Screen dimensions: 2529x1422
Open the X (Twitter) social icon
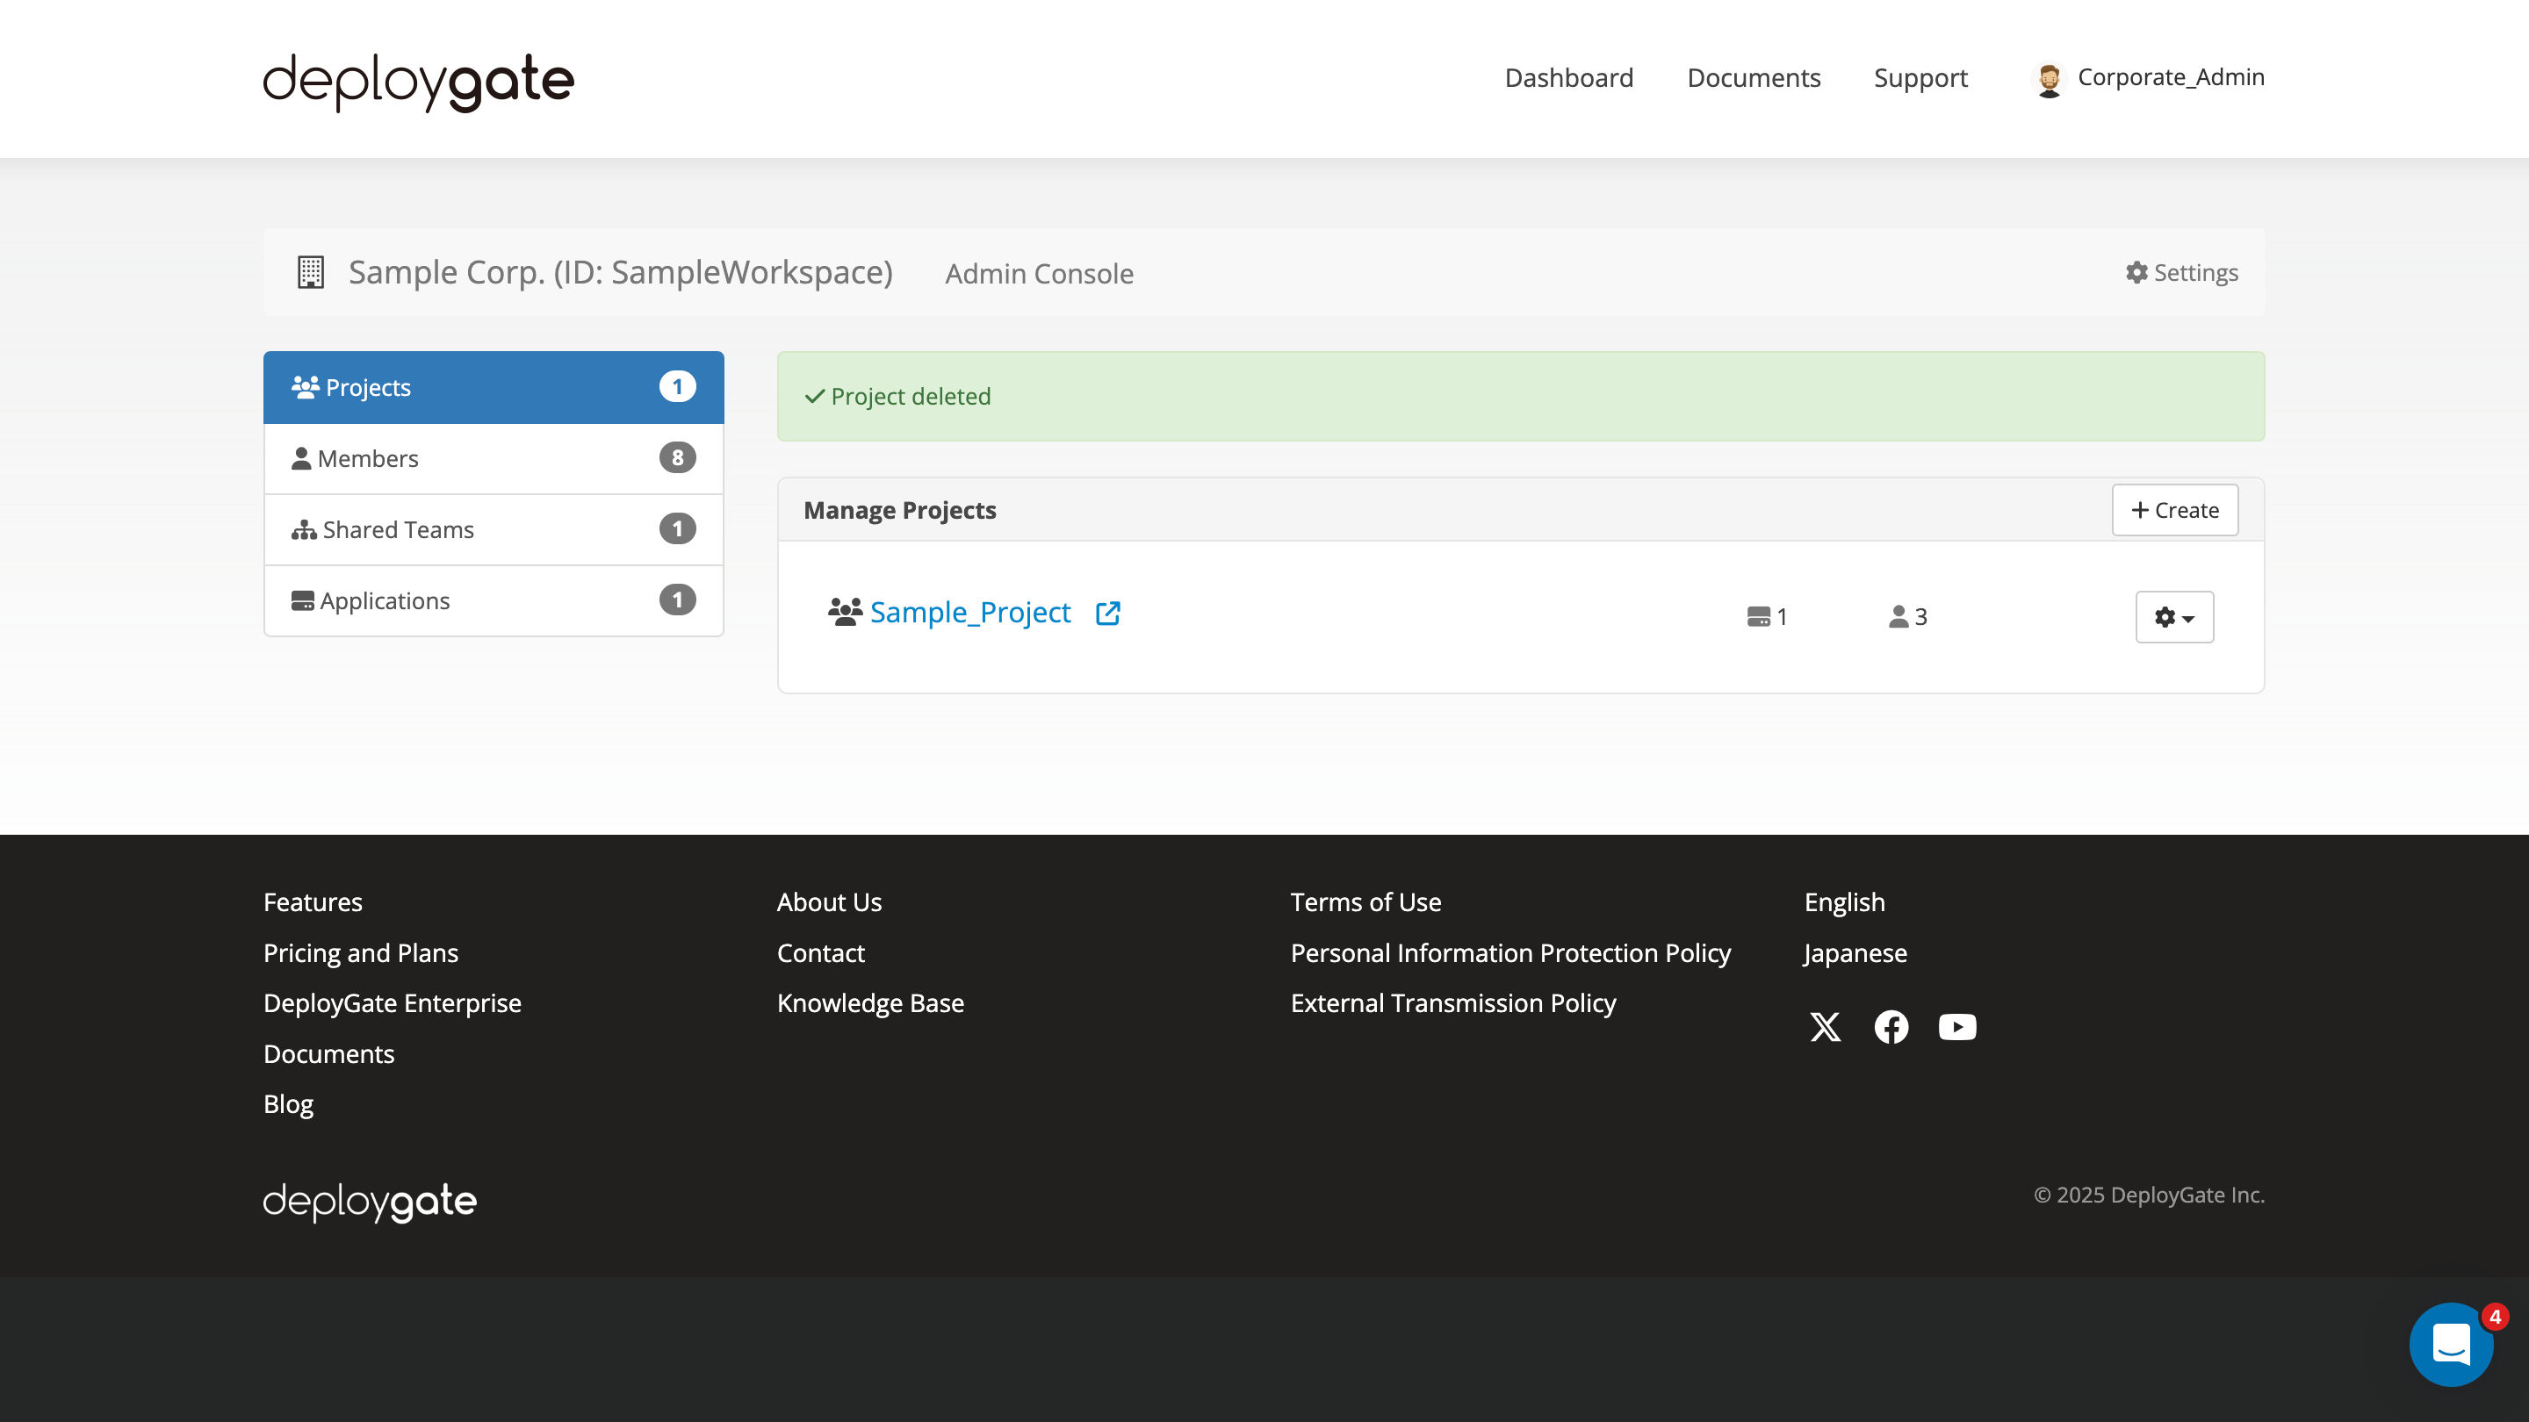1825,1026
